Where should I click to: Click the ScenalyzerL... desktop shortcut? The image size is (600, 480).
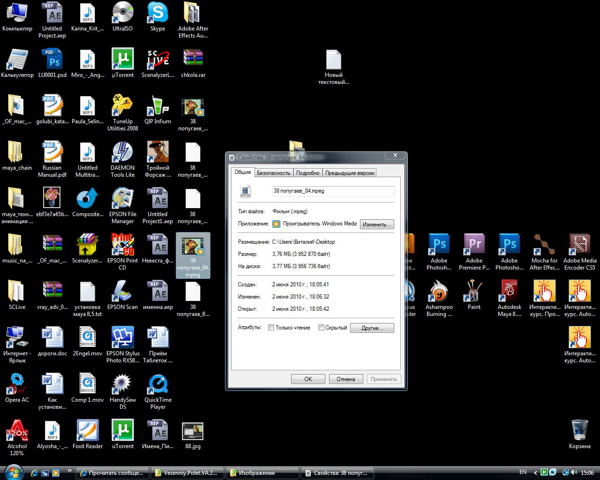pyautogui.click(x=157, y=63)
